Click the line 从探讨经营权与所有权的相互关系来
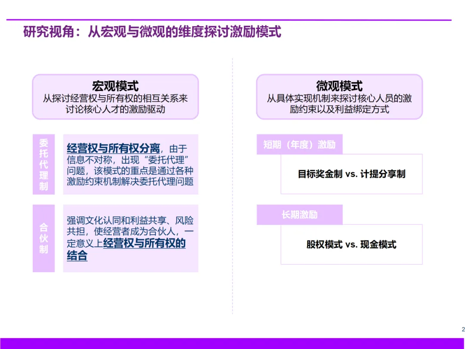Image resolution: width=465 pixels, height=349 pixels. coord(115,98)
